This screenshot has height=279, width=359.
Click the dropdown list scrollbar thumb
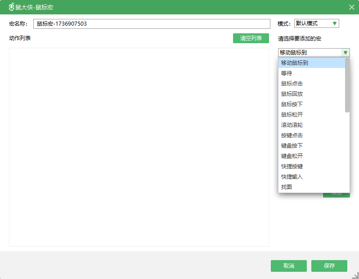[347, 85]
